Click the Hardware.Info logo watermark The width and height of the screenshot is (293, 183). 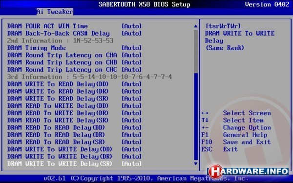[248, 171]
